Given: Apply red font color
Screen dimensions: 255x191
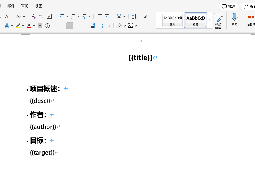Looking at the screenshot, I should pyautogui.click(x=29, y=26).
